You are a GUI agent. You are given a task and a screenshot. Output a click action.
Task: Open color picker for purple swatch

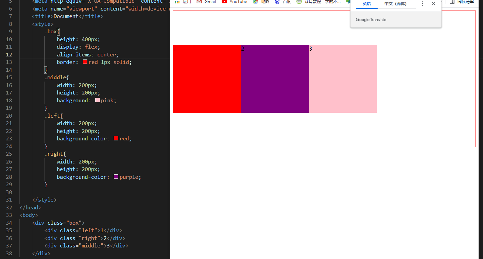tap(116, 177)
